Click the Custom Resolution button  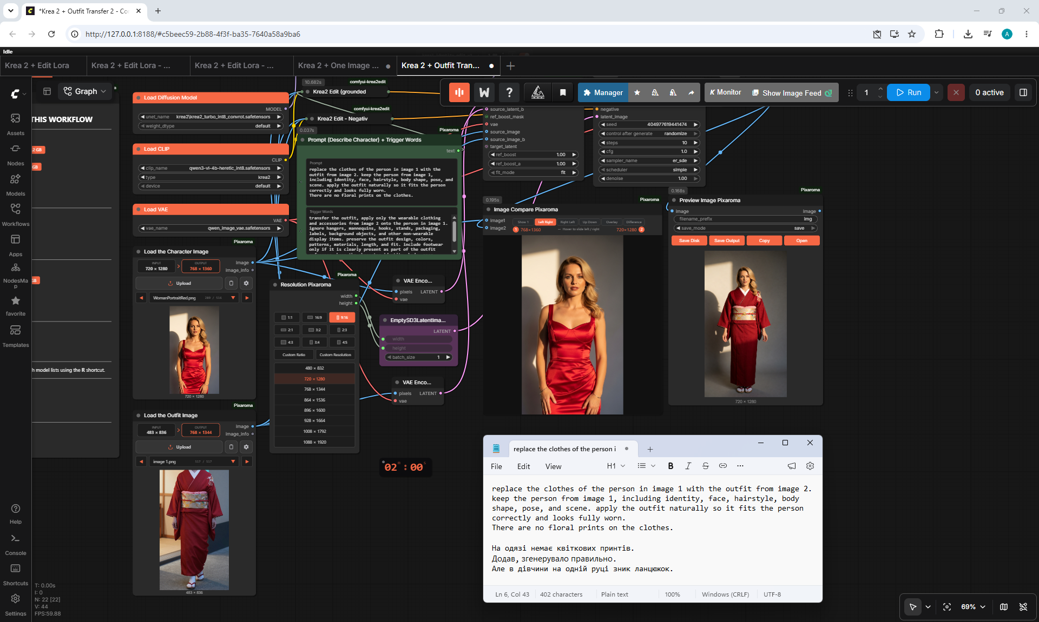(336, 355)
